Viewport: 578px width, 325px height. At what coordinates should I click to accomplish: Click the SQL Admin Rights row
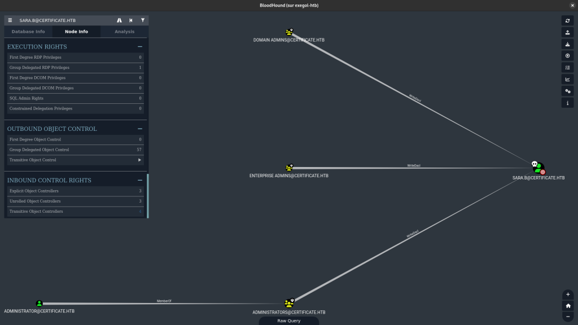76,98
